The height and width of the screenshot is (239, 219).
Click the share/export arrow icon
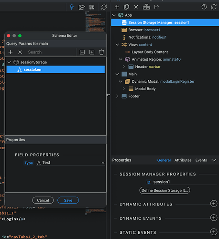point(82,7)
